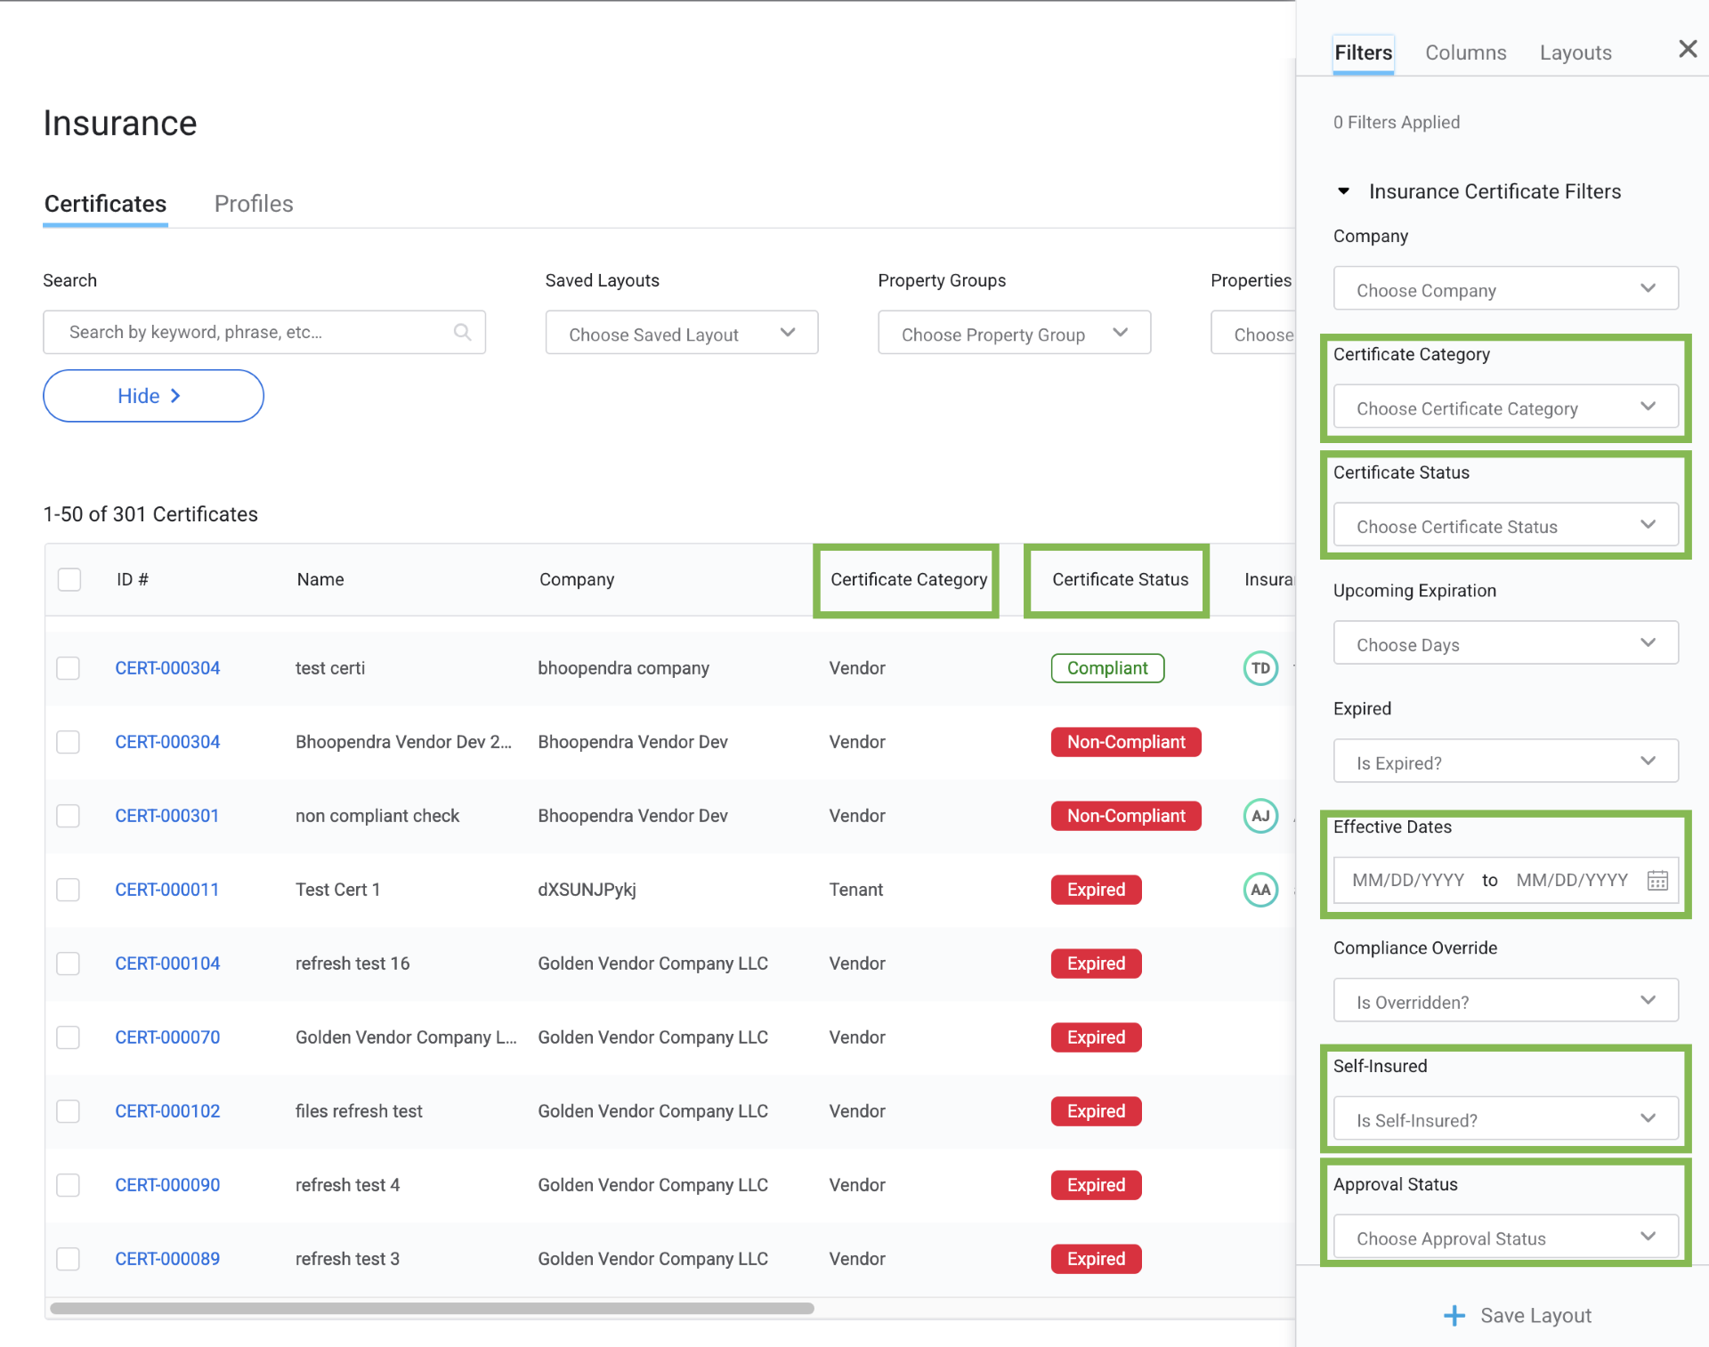Screen dimensions: 1709x1347
Task: Click the TD user avatar
Action: [1260, 668]
